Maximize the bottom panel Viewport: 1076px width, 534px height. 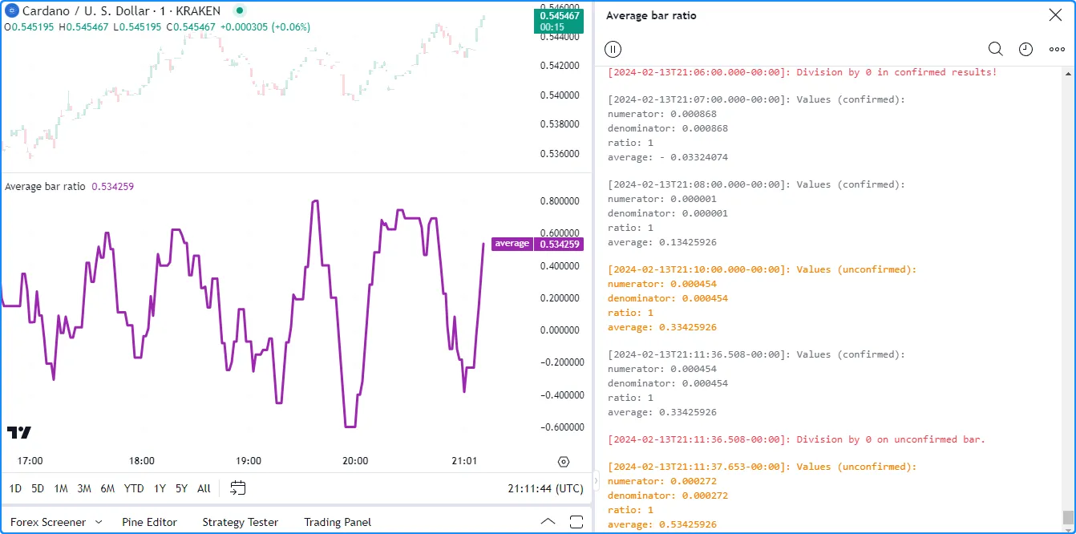coord(576,522)
